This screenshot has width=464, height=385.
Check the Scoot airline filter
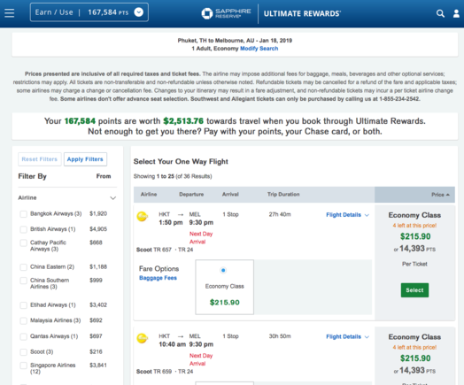pyautogui.click(x=23, y=352)
